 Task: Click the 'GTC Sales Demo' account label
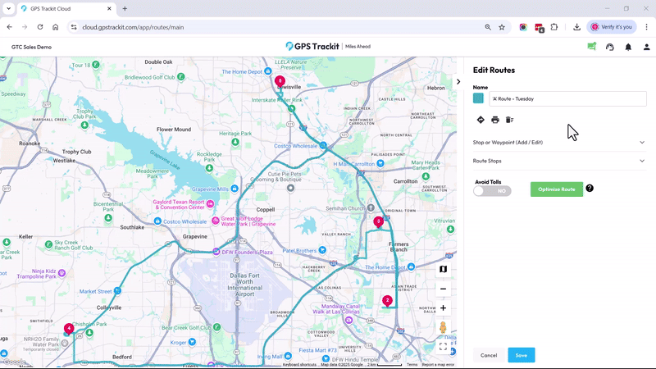(x=31, y=47)
